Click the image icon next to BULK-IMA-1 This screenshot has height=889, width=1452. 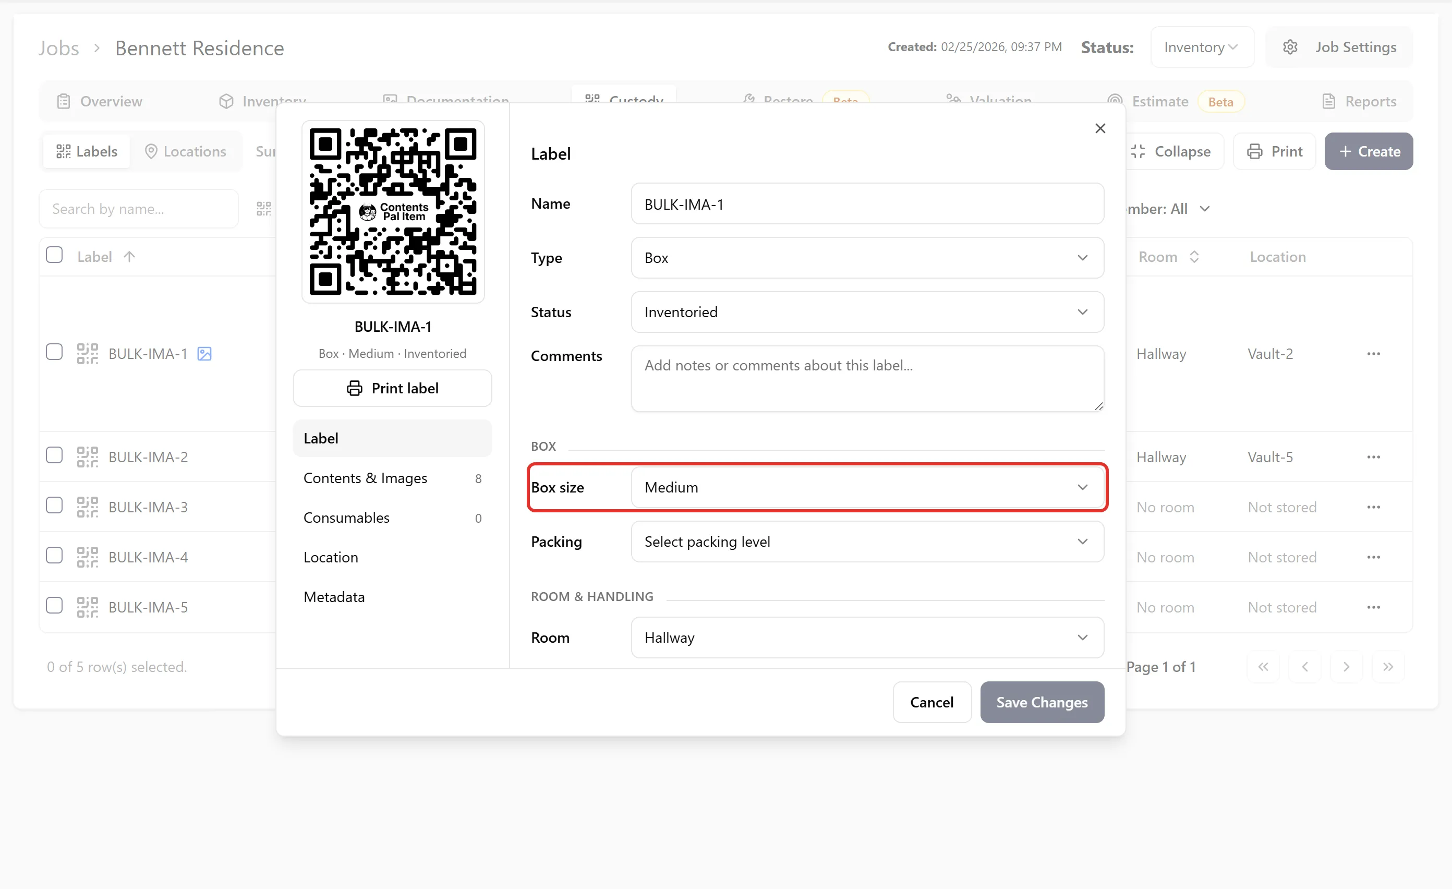[x=204, y=354]
